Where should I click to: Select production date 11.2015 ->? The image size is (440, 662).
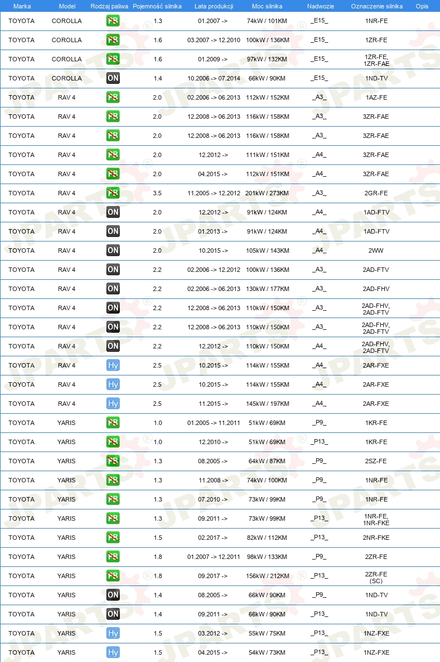(213, 404)
